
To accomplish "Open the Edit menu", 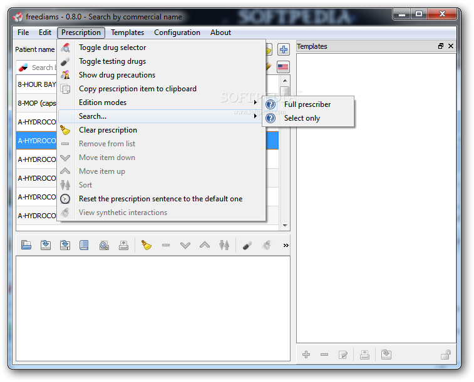I will coord(45,33).
